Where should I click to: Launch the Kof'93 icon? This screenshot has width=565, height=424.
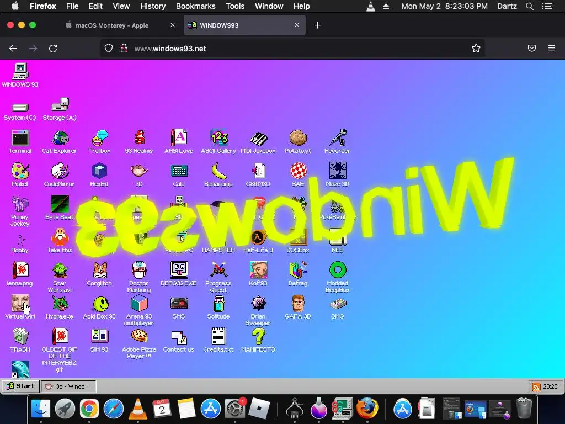point(258,274)
